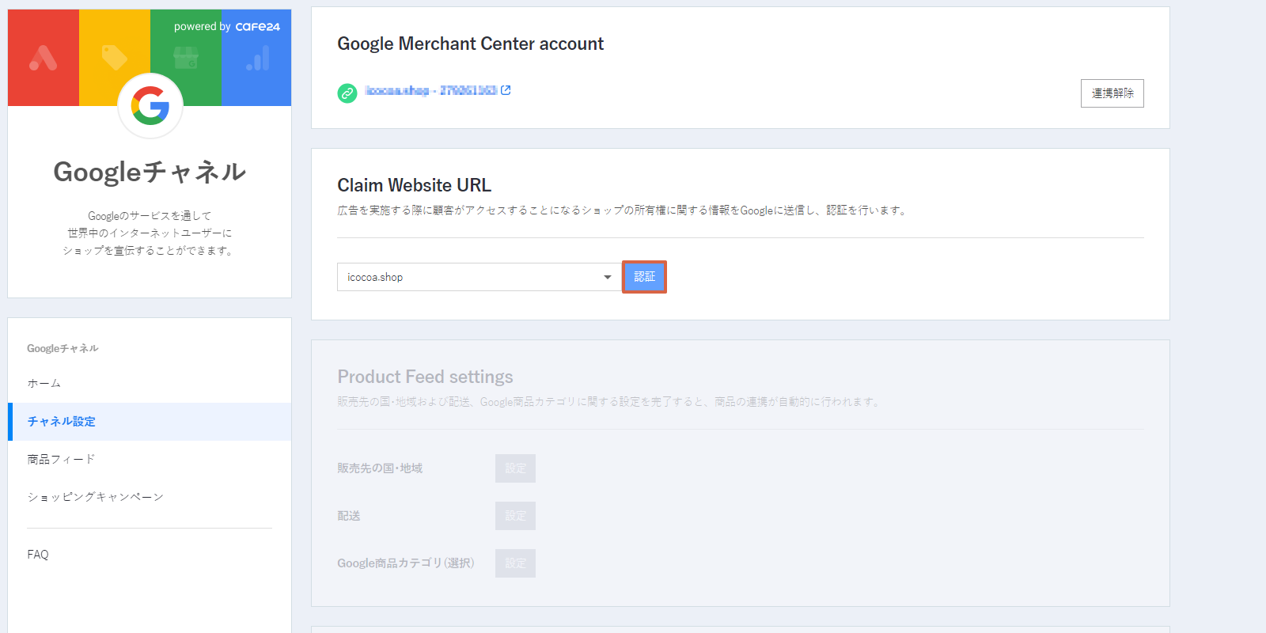The height and width of the screenshot is (633, 1266).
Task: Click the Google Ads icon in banner
Action: pyautogui.click(x=43, y=58)
